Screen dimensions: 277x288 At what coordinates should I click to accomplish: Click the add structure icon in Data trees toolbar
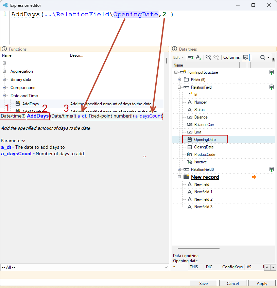click(191, 57)
